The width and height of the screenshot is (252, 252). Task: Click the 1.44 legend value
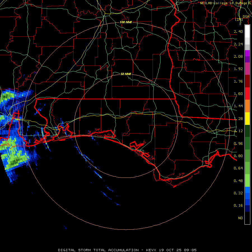(x=238, y=106)
